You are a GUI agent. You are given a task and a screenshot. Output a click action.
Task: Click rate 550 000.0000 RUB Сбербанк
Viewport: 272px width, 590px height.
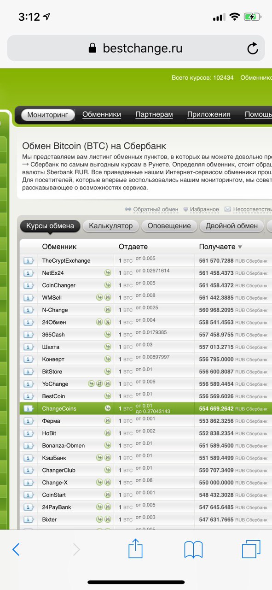click(233, 483)
